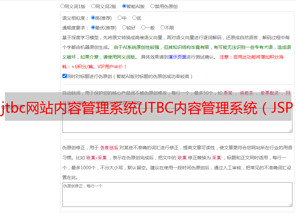
Task: Click the 股票配资 example keyword
Action: (270, 93)
